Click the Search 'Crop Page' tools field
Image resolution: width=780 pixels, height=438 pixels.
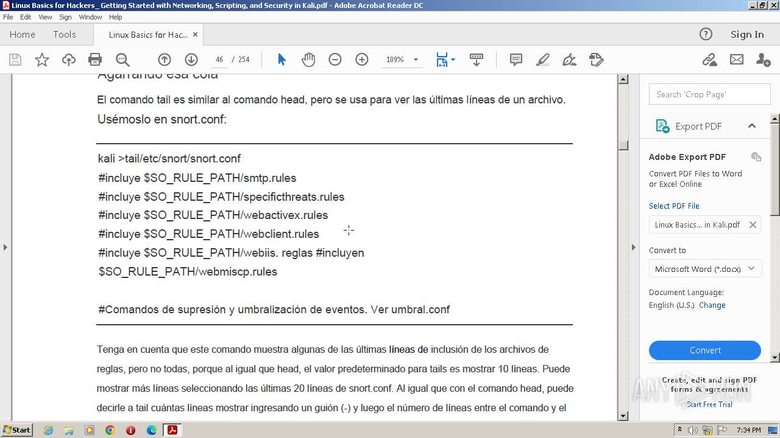[709, 94]
